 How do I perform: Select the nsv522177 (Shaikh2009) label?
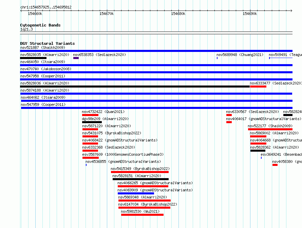270,126
